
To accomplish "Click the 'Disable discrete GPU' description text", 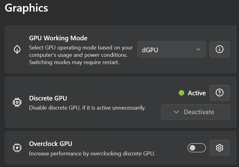I will [x=87, y=108].
